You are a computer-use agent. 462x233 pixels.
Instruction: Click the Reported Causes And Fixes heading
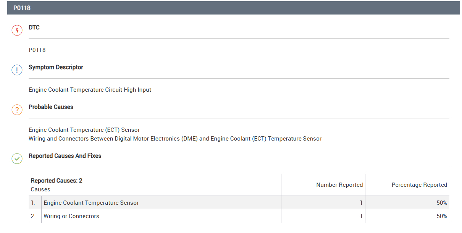click(x=65, y=156)
